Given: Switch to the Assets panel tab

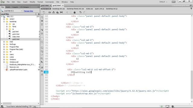Looking at the screenshot, I should click(8, 7).
